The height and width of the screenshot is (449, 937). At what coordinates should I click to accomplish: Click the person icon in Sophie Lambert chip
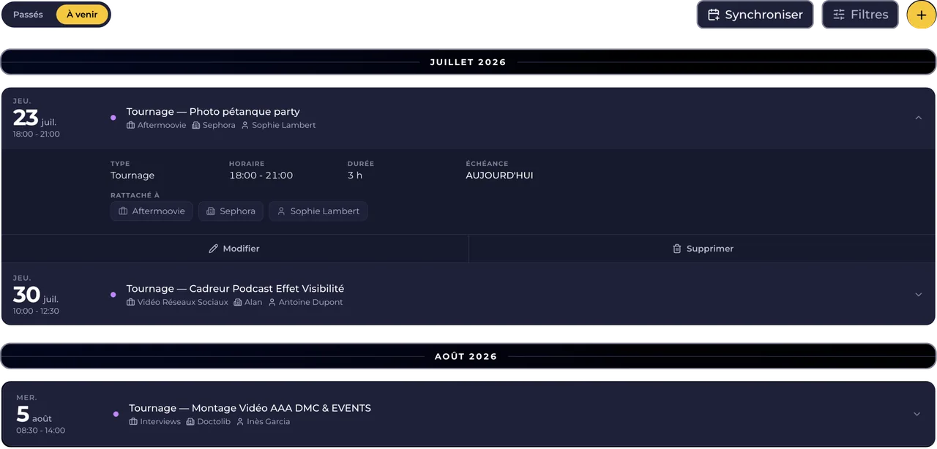[x=281, y=211]
